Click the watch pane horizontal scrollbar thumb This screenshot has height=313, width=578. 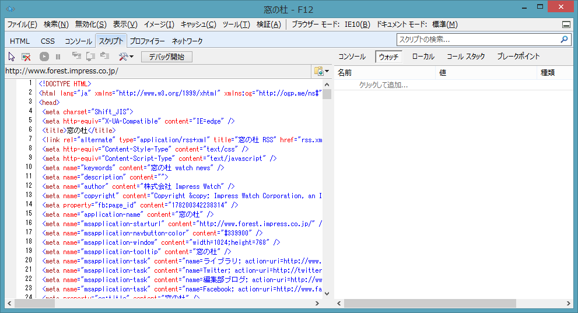click(x=430, y=304)
